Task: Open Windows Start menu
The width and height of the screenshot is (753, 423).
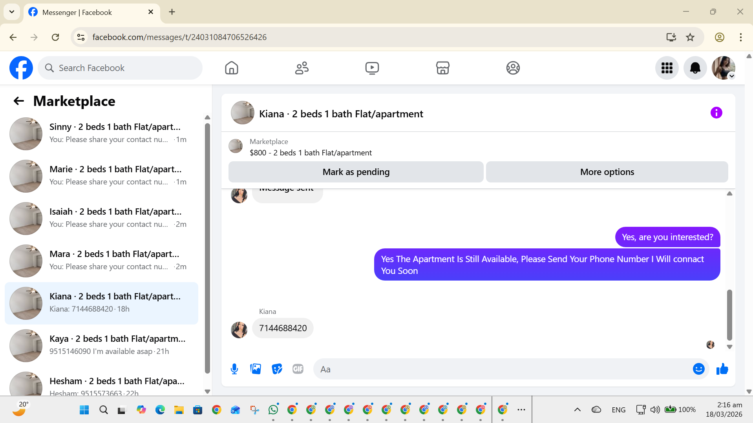Action: coord(84,410)
